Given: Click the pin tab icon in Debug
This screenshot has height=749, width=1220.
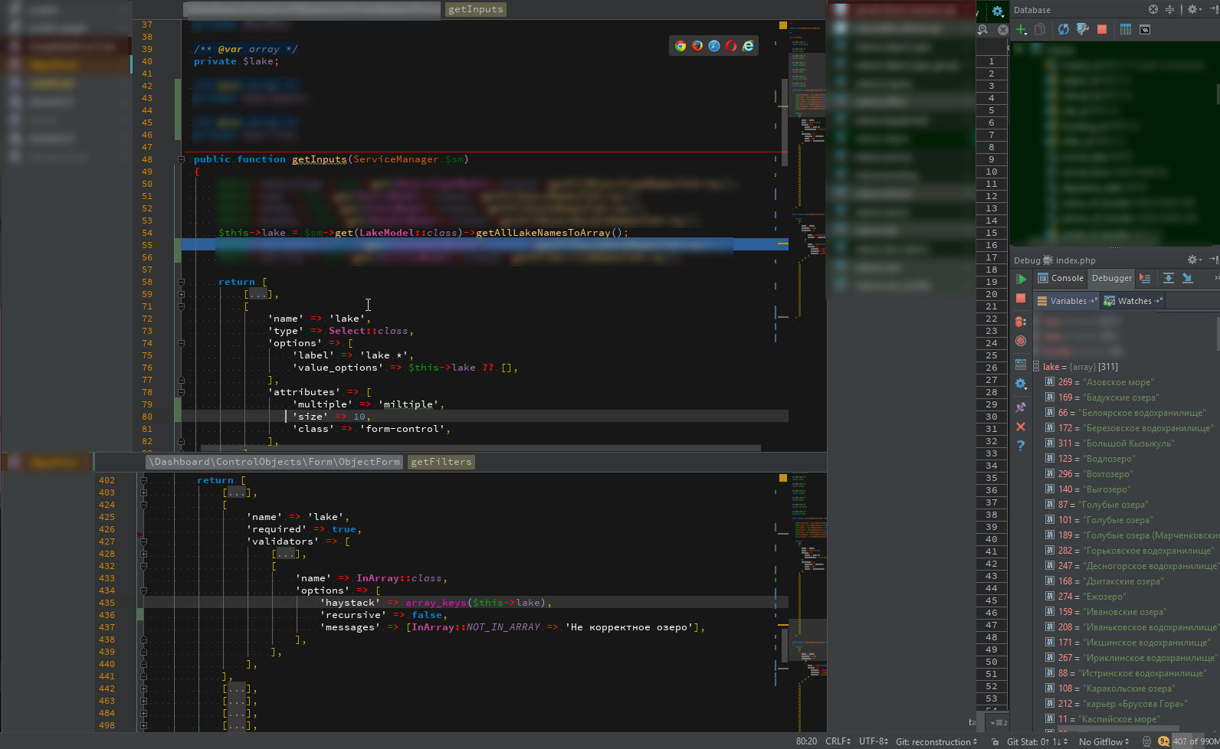Looking at the screenshot, I should click(1021, 407).
